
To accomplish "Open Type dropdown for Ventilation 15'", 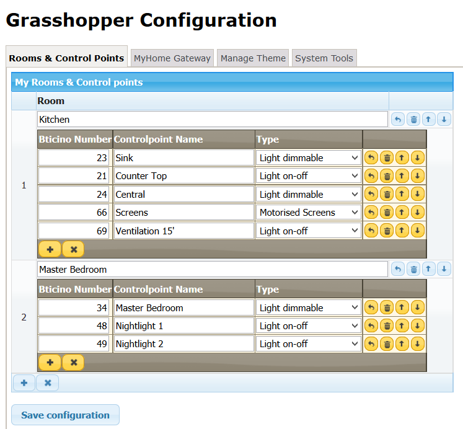I will [x=309, y=231].
